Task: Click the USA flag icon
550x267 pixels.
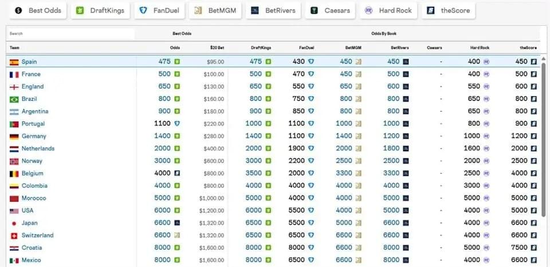Action: 14,211
